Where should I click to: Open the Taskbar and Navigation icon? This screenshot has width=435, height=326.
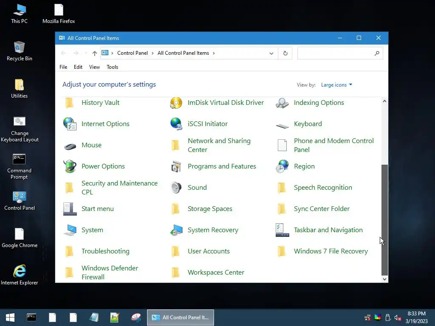point(282,230)
